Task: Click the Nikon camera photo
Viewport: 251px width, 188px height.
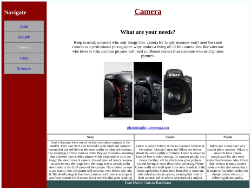Action: pyautogui.click(x=178, y=91)
